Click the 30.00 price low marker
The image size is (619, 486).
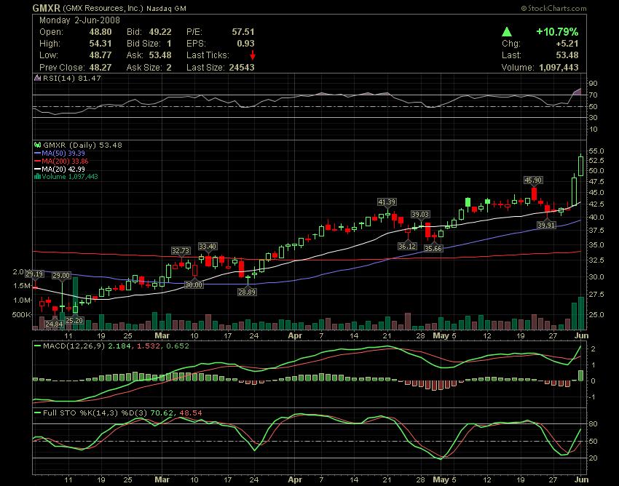coord(194,284)
